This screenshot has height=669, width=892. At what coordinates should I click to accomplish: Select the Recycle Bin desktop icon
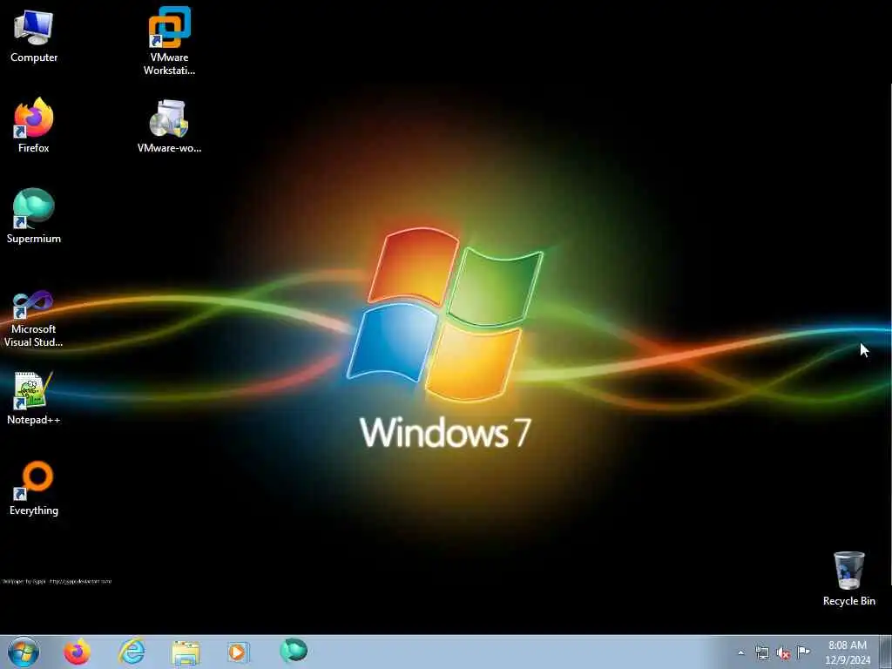click(x=848, y=579)
